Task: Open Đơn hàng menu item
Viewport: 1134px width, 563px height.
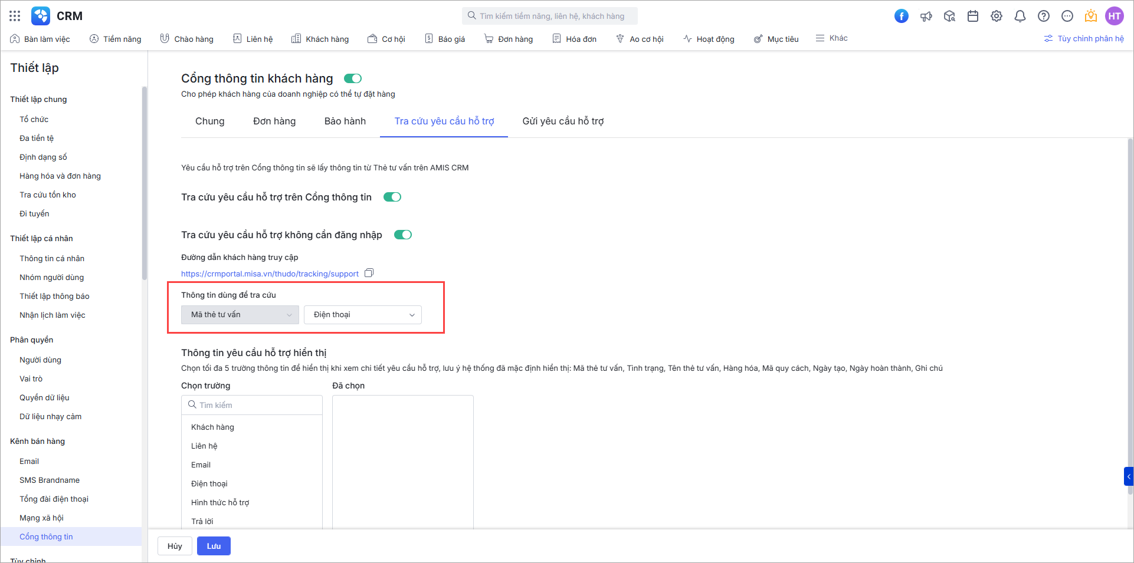Action: click(509, 39)
